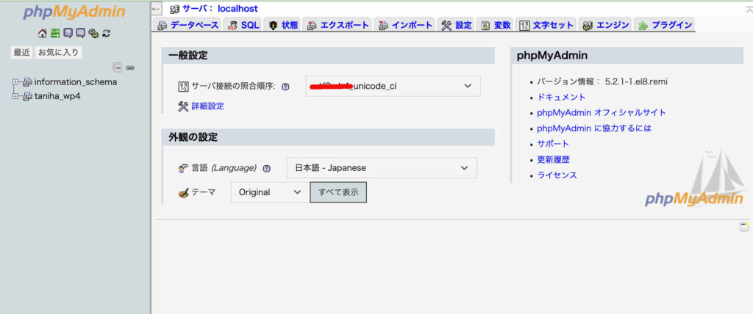Open the 詳細設定 link
753x314 pixels.
[207, 106]
